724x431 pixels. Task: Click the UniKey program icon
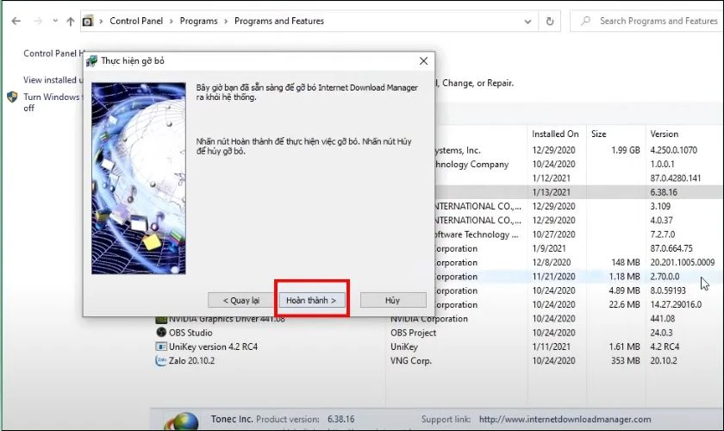[x=160, y=347]
